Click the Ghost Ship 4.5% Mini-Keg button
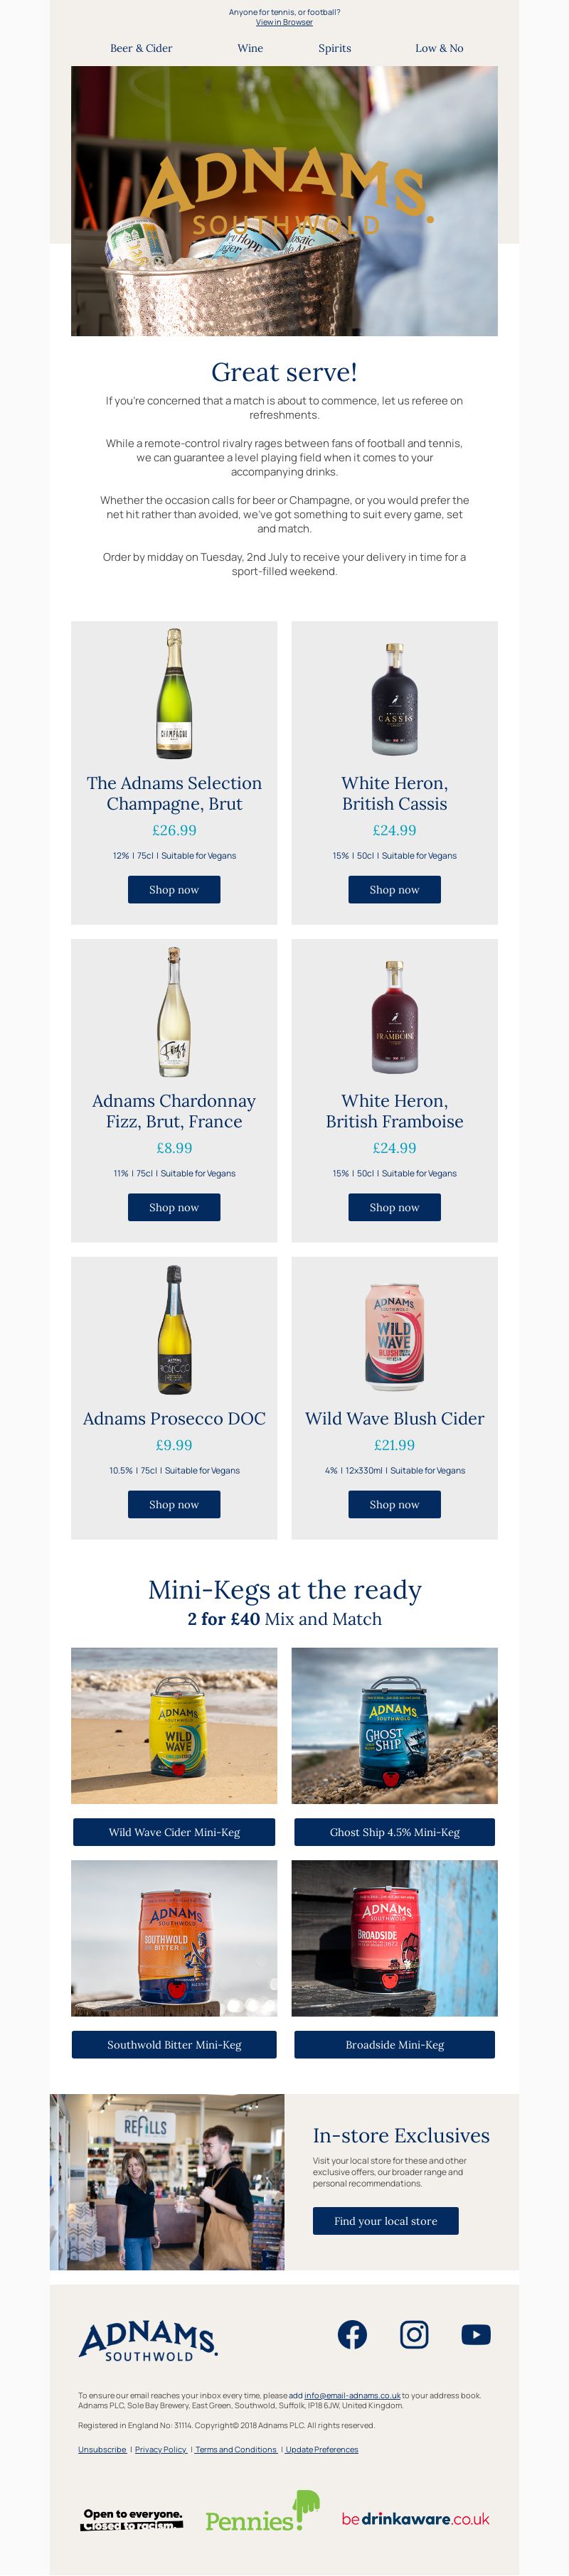The height and width of the screenshot is (2576, 569). 394,1832
